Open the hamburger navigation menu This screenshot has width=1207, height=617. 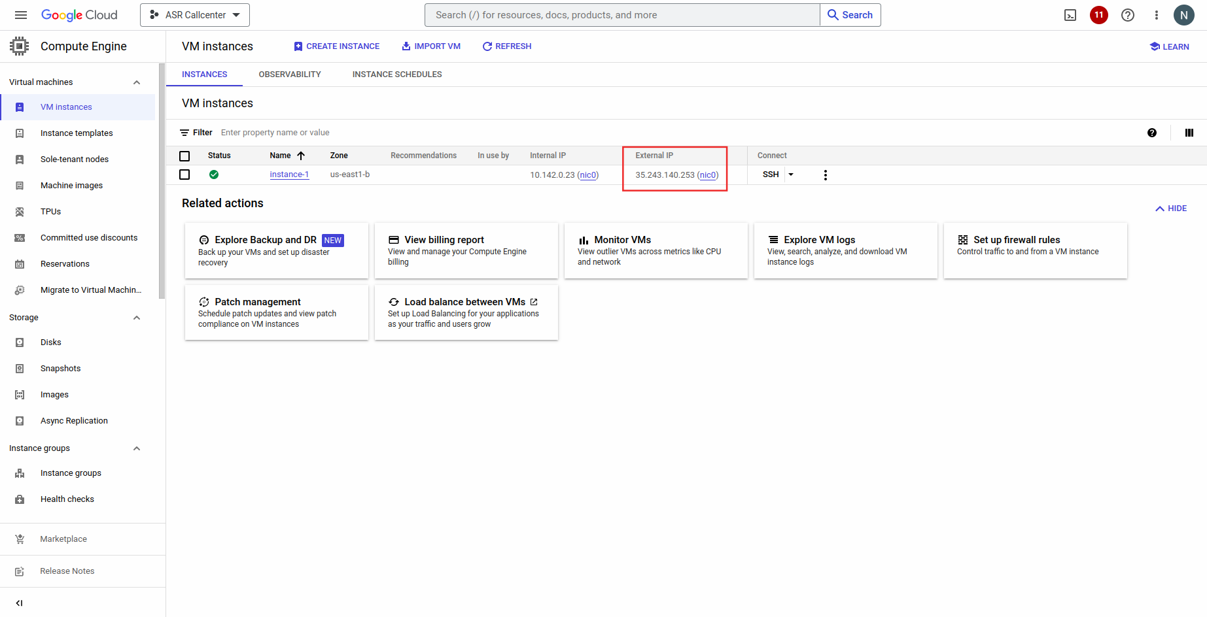(21, 15)
